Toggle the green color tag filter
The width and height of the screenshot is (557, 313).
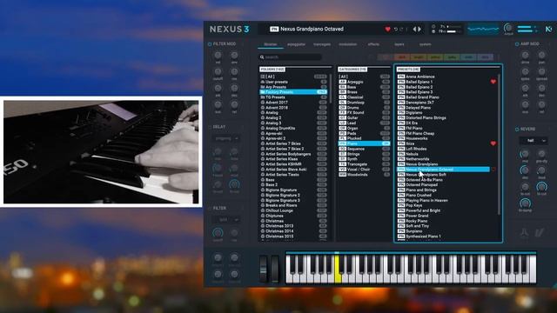(x=452, y=57)
